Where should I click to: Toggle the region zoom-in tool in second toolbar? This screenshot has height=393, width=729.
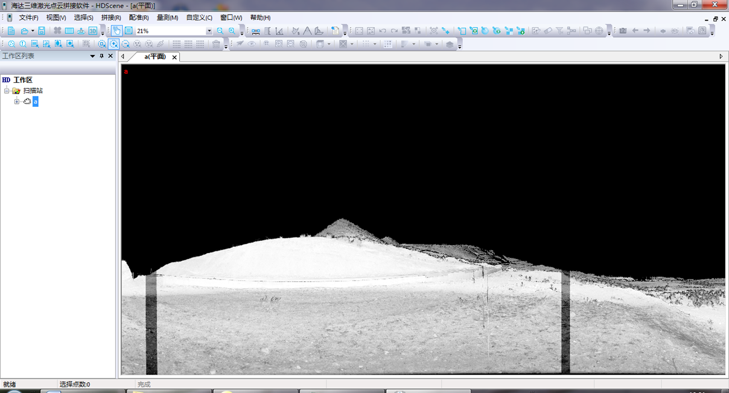point(113,44)
